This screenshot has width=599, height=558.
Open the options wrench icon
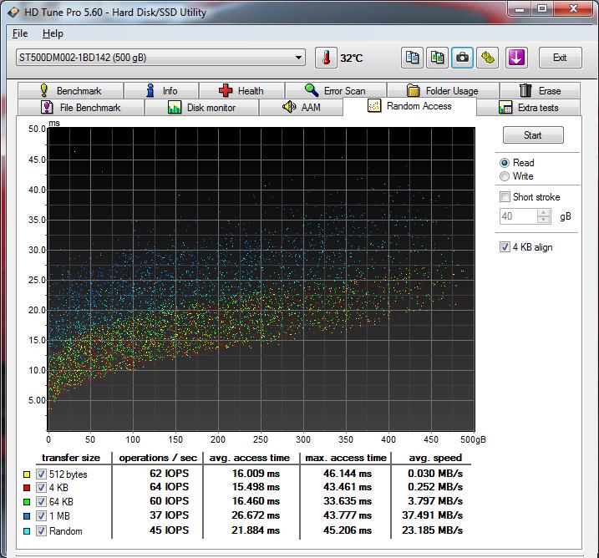tap(488, 58)
